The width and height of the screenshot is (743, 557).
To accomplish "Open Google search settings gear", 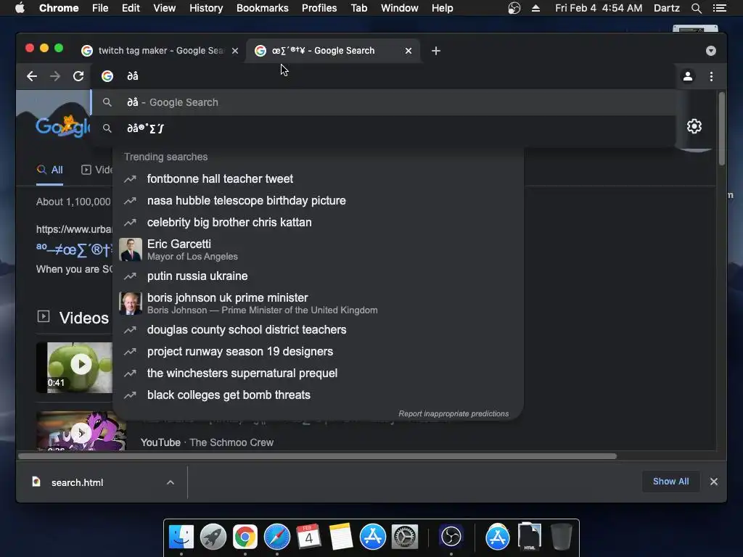I will [x=694, y=126].
